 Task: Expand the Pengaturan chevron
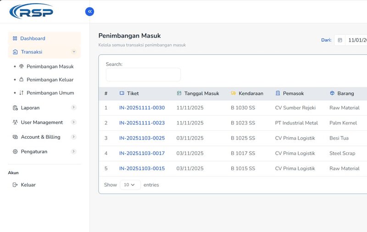[x=73, y=151]
